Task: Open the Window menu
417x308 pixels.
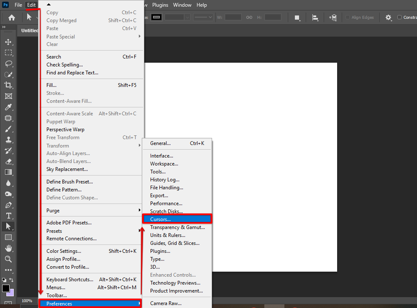Action: pos(182,5)
